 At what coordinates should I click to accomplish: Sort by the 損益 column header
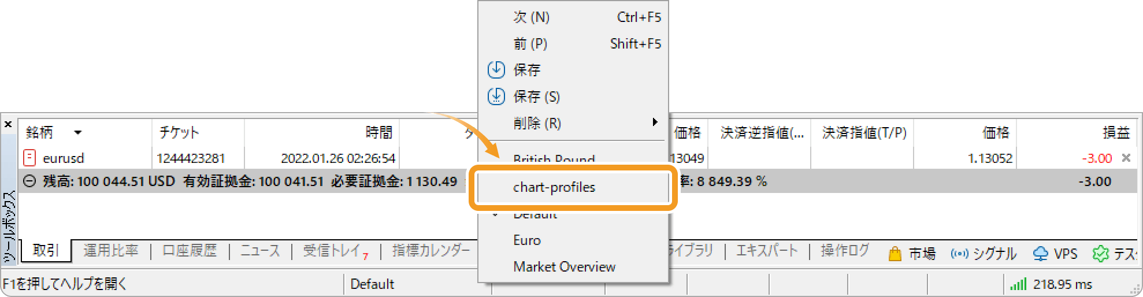[1115, 133]
